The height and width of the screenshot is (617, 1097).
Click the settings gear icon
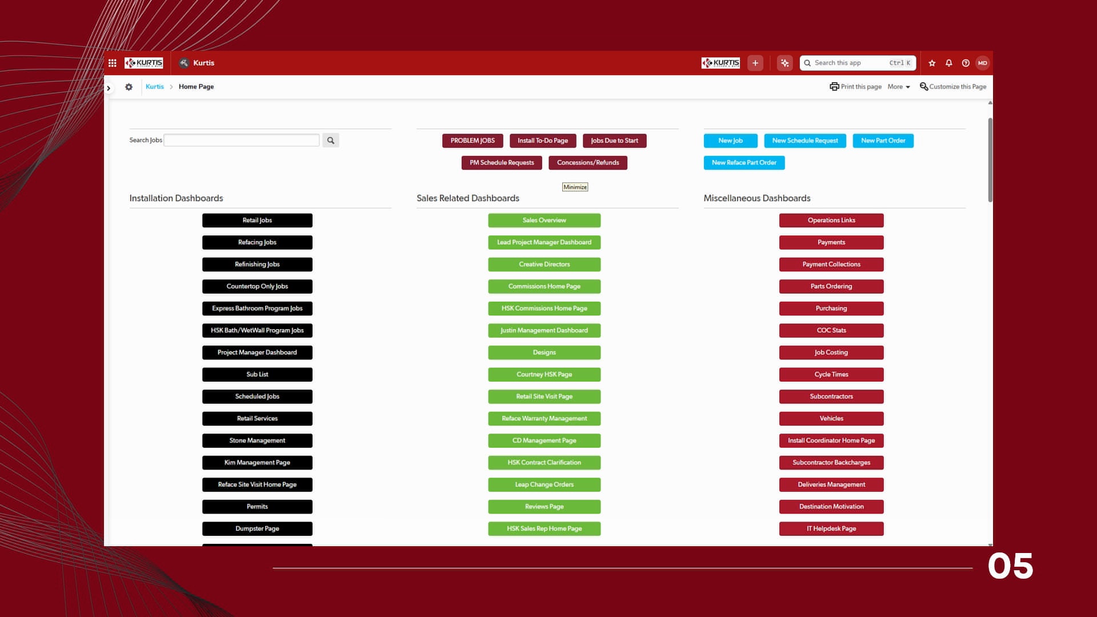(x=129, y=87)
